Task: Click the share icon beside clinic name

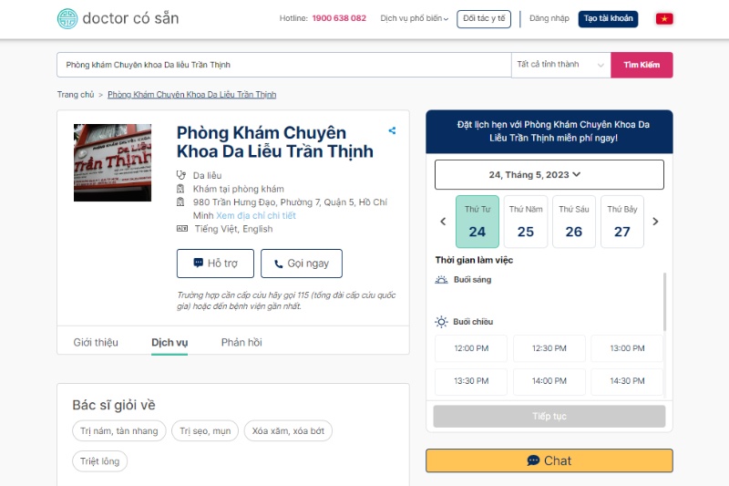Action: 392,130
